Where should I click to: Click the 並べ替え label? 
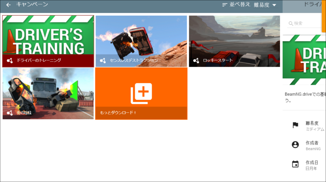pos(240,4)
